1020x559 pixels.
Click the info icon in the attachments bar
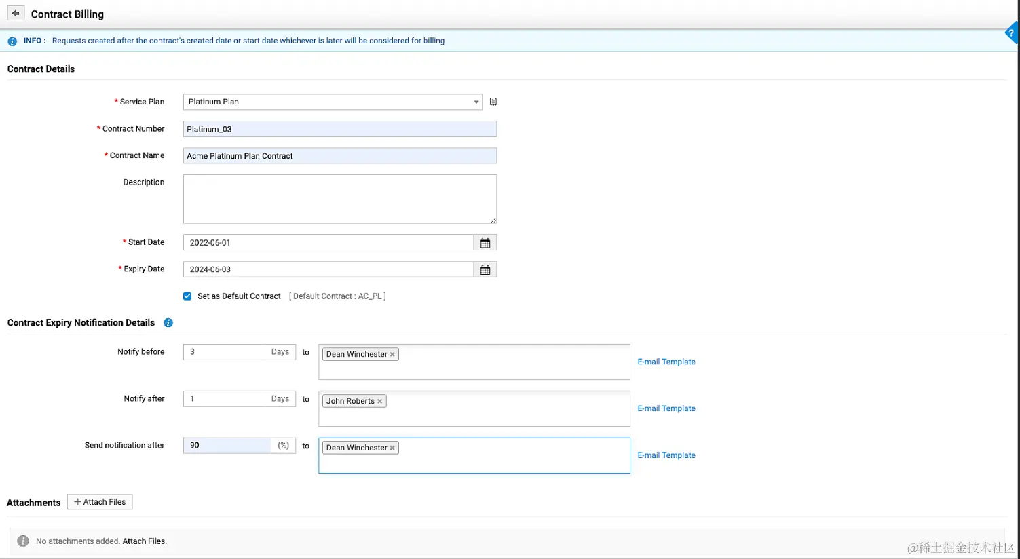(22, 541)
